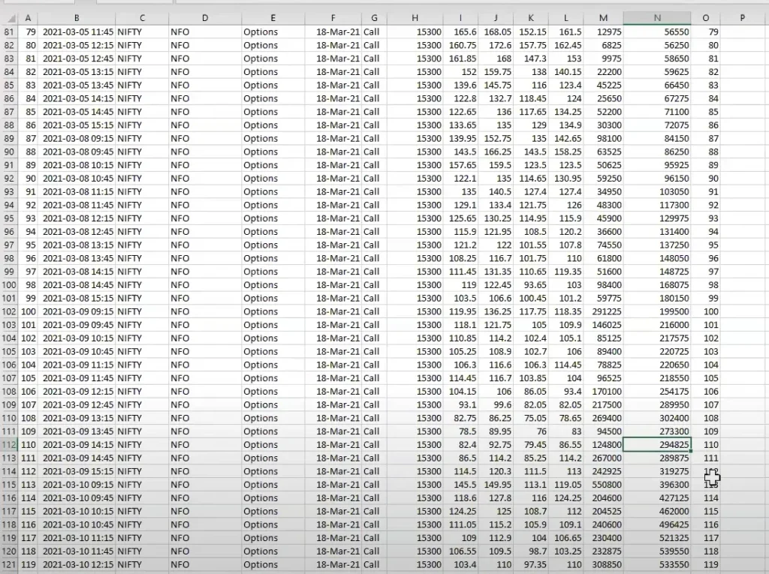
Task: Click the cell showing 291225
Action: [604, 311]
